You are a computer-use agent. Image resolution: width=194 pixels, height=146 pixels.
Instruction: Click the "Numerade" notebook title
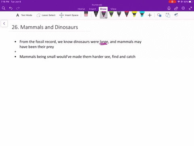[97, 5]
